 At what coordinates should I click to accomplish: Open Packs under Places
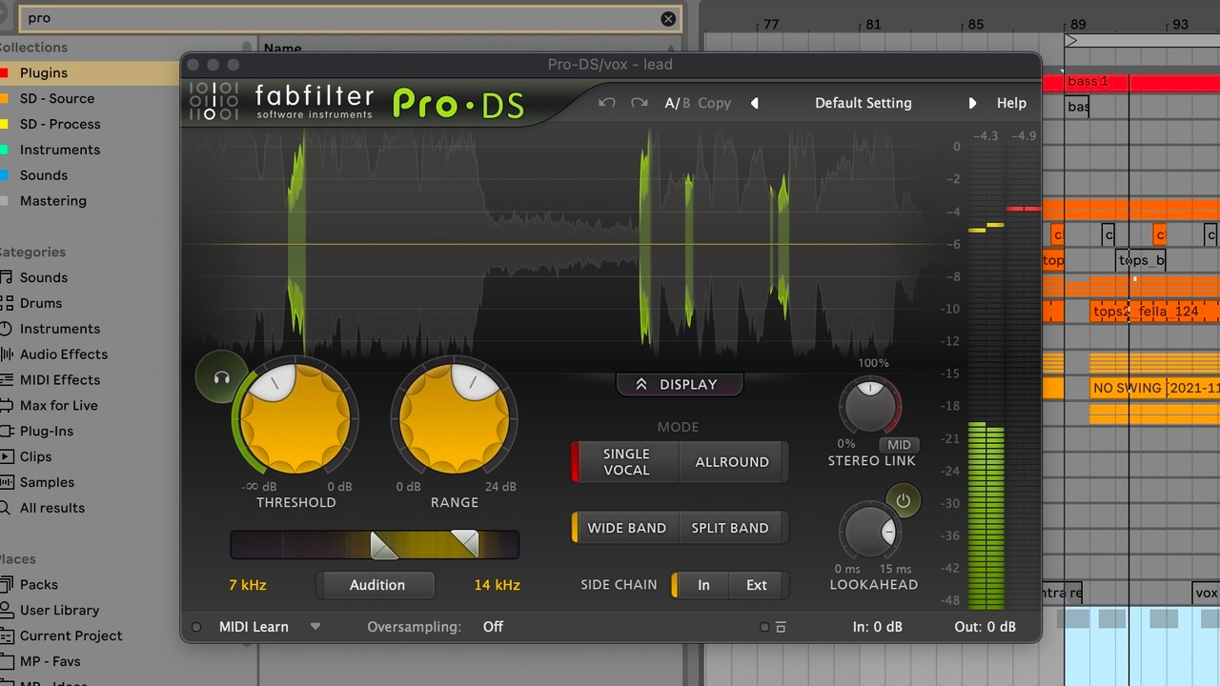(39, 585)
